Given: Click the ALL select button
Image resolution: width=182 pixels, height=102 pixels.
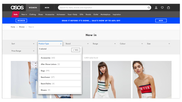Looking at the screenshot, I should coord(76,50).
